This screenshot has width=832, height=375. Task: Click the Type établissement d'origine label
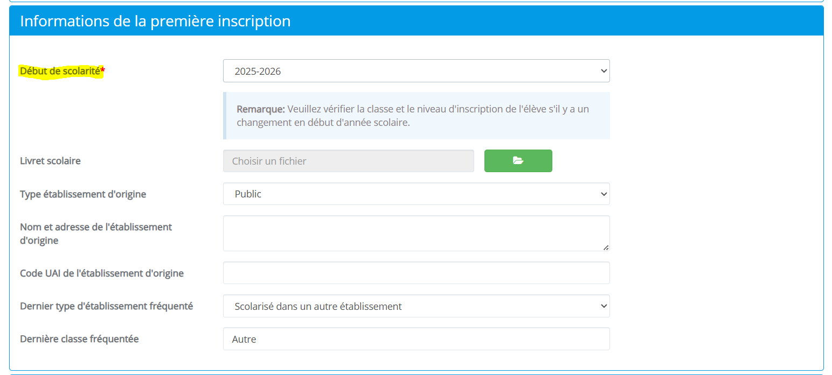83,194
